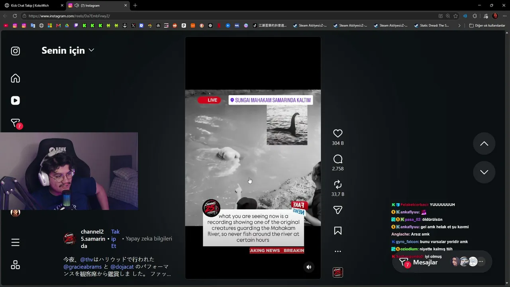The image size is (510, 287).
Task: Click the instagram.com address bar URL
Action: tap(69, 16)
